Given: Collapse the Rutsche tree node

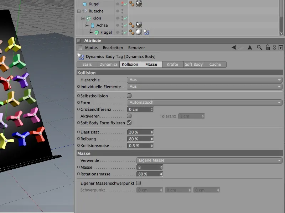Looking at the screenshot, I should click(79, 11).
